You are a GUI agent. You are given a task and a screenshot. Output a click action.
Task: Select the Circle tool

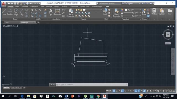pyautogui.click(x=16, y=12)
